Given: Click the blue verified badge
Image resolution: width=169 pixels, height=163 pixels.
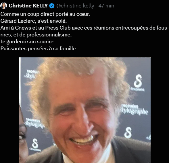Looking at the screenshot, I should [52, 6].
